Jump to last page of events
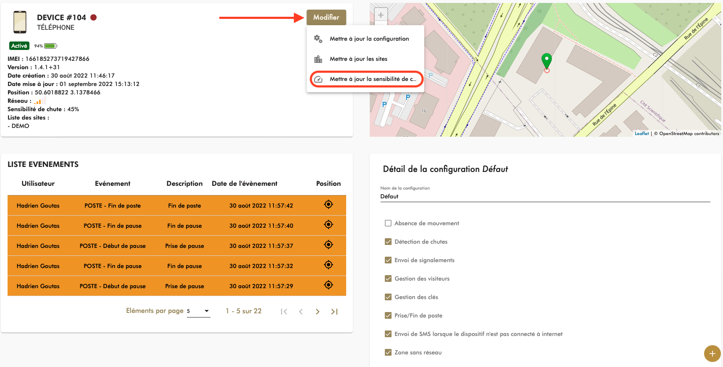Image resolution: width=723 pixels, height=367 pixels. tap(334, 312)
